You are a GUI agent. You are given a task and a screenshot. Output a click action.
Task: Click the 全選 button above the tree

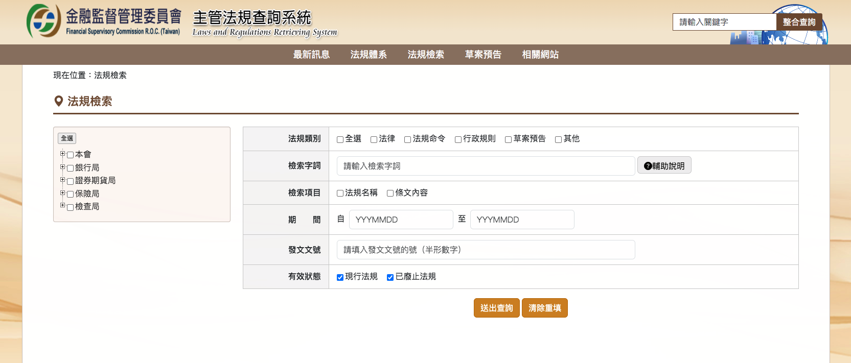pos(67,138)
